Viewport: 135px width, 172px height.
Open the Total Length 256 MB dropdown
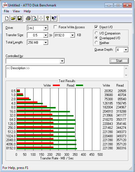[46, 43]
